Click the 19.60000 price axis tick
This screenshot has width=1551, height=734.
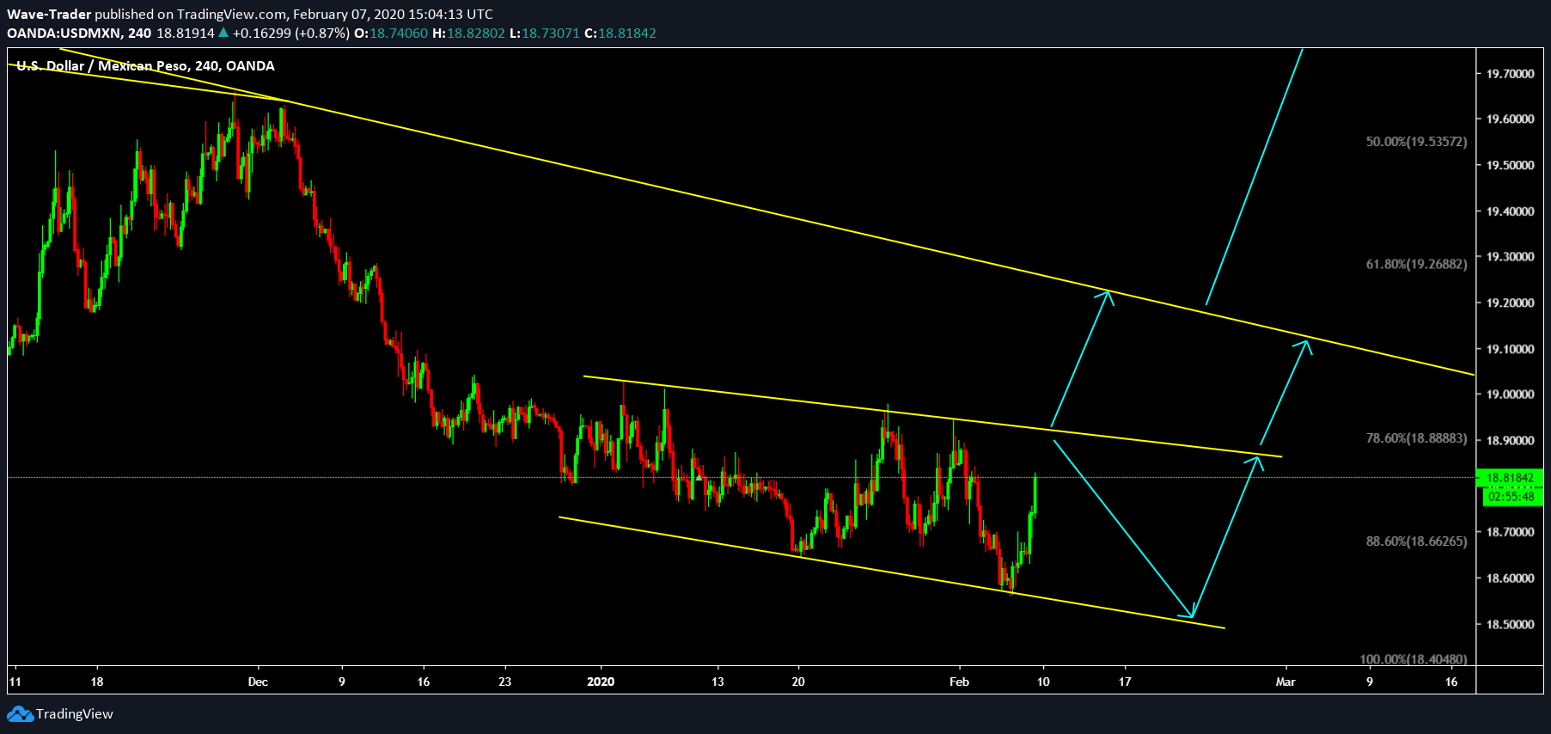pyautogui.click(x=1510, y=119)
